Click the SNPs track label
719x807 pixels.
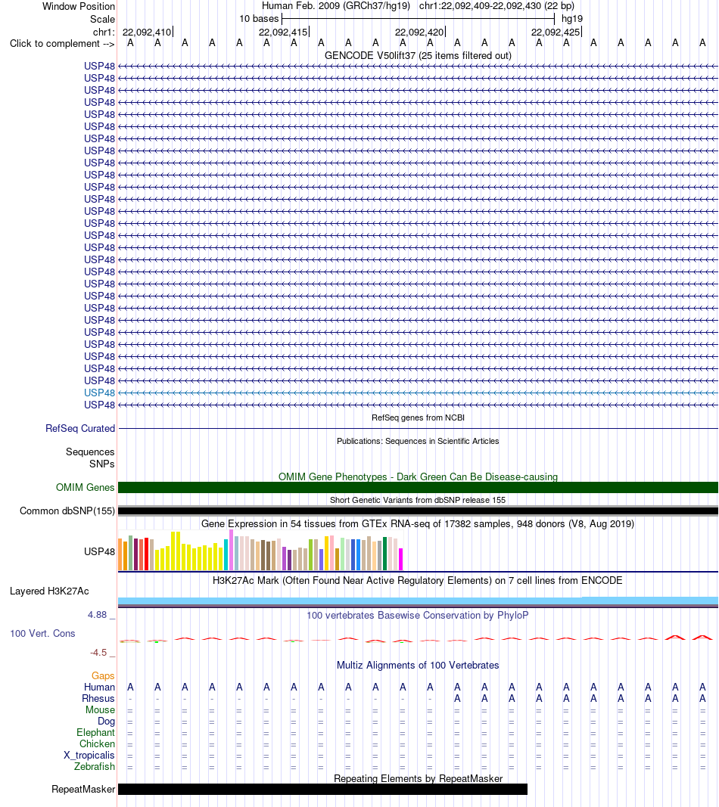[102, 464]
